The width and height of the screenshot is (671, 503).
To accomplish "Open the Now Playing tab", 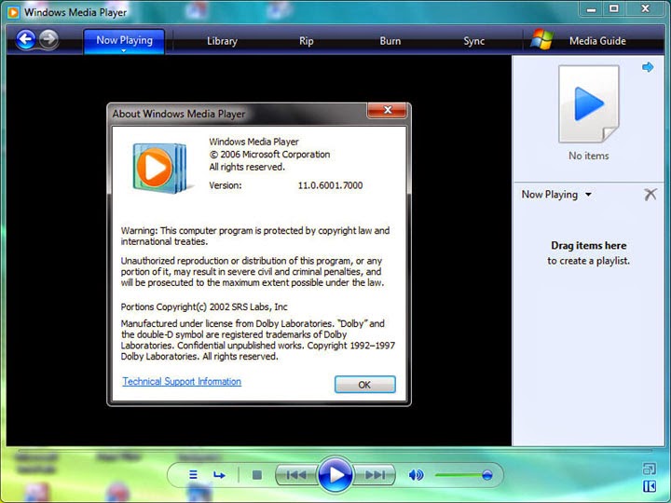I will [124, 40].
